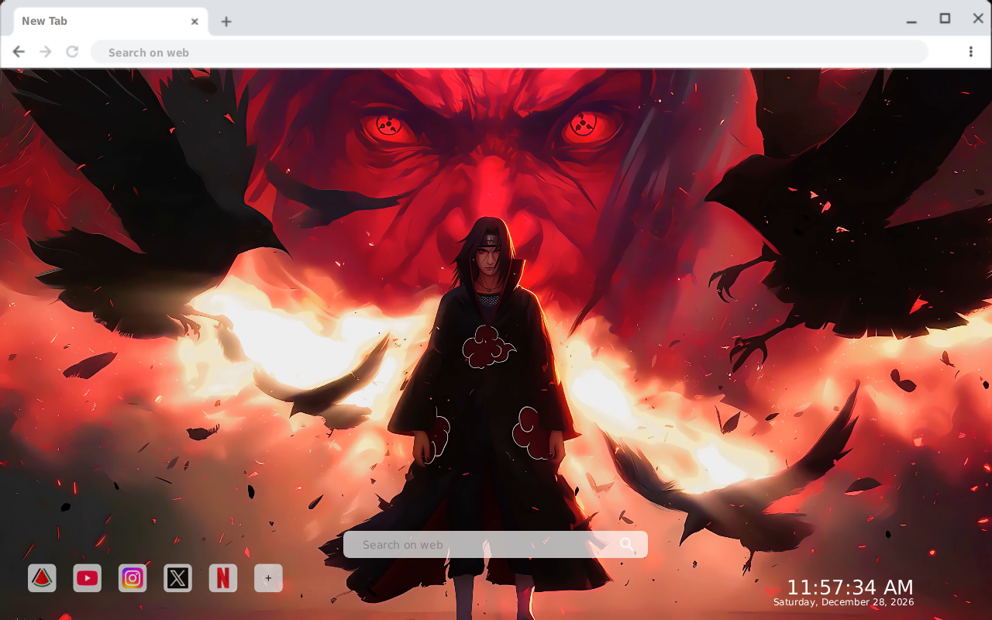The width and height of the screenshot is (992, 620).
Task: Close the New Tab tab
Action: [x=195, y=22]
